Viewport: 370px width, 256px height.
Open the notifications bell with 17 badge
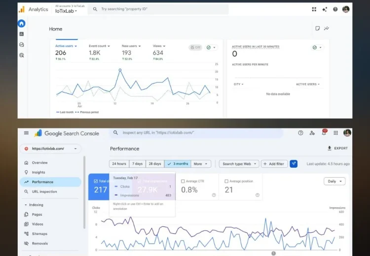tap(324, 132)
